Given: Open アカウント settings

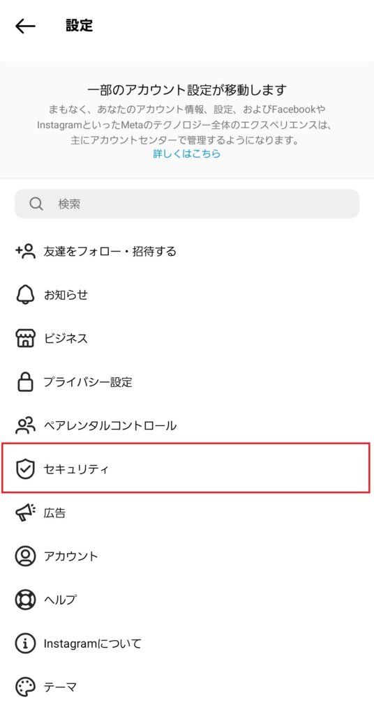Looking at the screenshot, I should point(187,556).
